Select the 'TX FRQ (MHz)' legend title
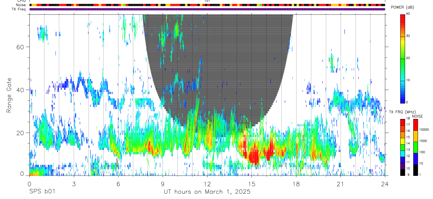 click(x=402, y=112)
